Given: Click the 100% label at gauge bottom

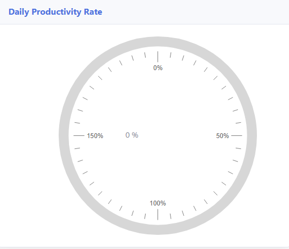Looking at the screenshot, I should pyautogui.click(x=158, y=203).
